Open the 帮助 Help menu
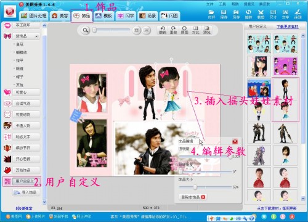The image size is (308, 222). (235, 4)
